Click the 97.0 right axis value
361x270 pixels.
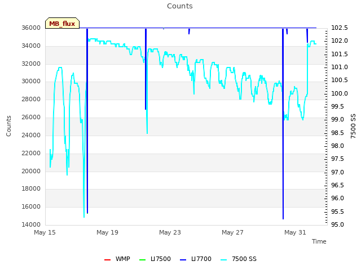coord(337,172)
